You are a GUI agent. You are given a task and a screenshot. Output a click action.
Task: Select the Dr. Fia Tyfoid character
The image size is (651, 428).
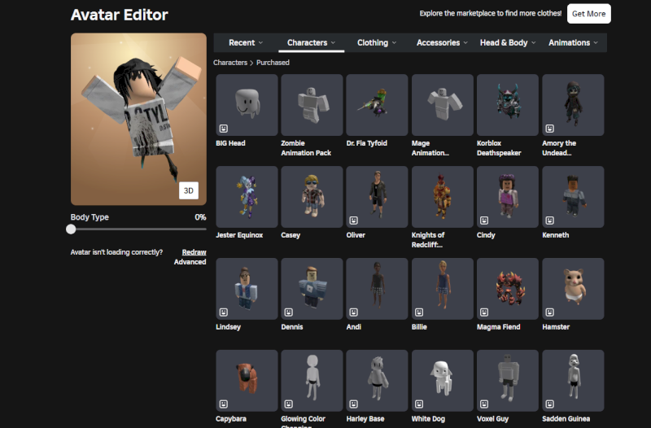[377, 105]
